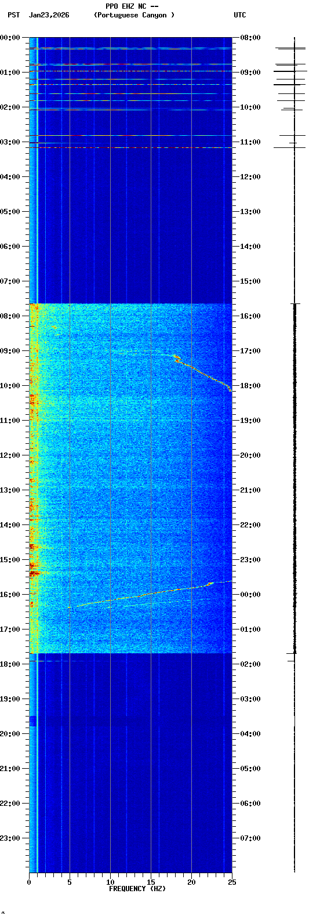Click the frequency axis "0" tick label
The width and height of the screenshot is (320, 919).
(x=29, y=882)
